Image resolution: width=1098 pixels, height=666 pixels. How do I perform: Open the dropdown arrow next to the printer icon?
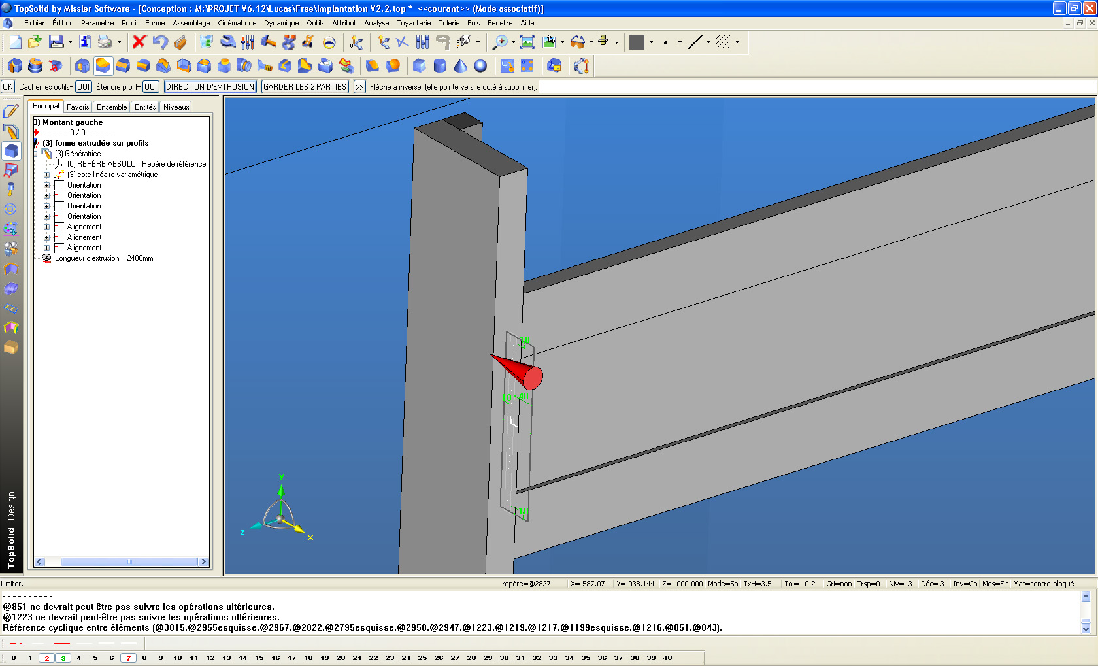[118, 42]
